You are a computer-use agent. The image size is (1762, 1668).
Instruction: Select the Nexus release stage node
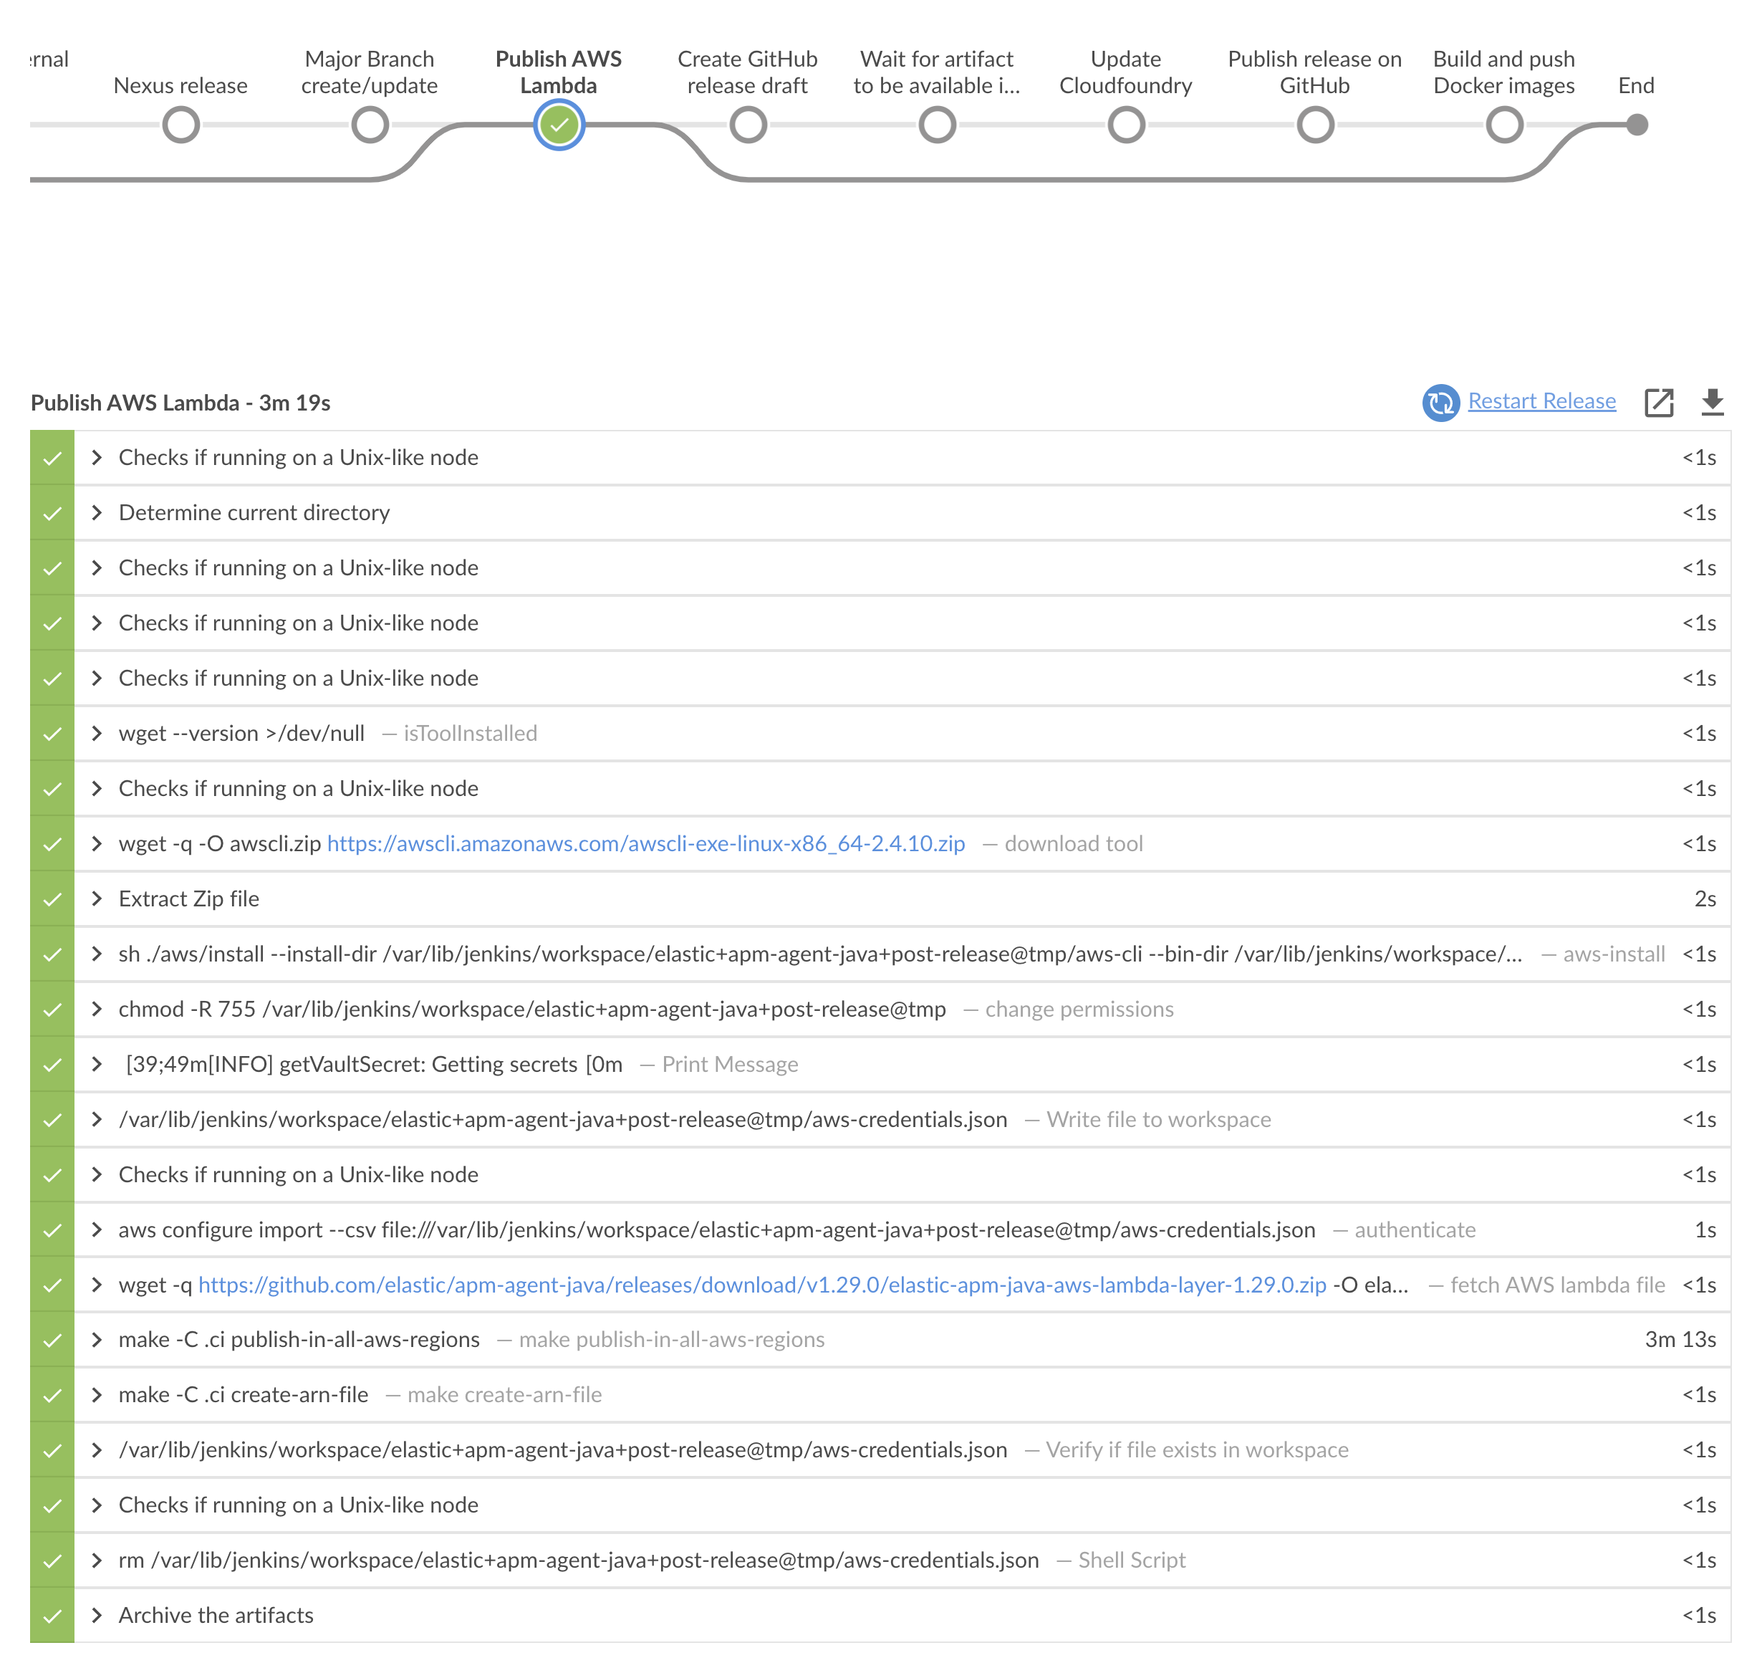180,125
